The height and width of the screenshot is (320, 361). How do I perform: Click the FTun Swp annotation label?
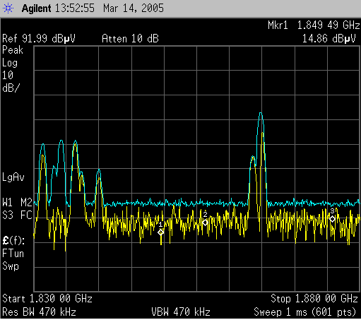13,260
